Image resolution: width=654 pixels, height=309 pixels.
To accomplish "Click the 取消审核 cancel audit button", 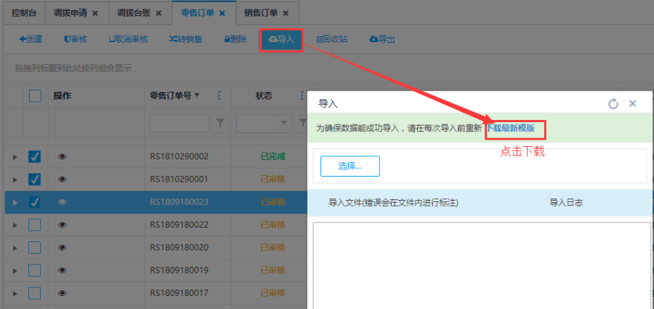I will point(128,39).
